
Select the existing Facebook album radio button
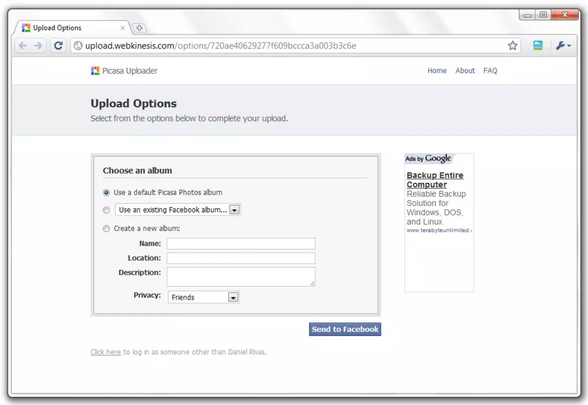click(106, 210)
